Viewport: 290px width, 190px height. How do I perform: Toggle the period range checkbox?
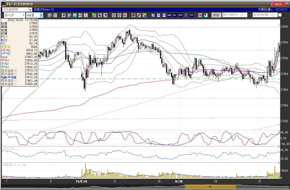[x=280, y=15]
